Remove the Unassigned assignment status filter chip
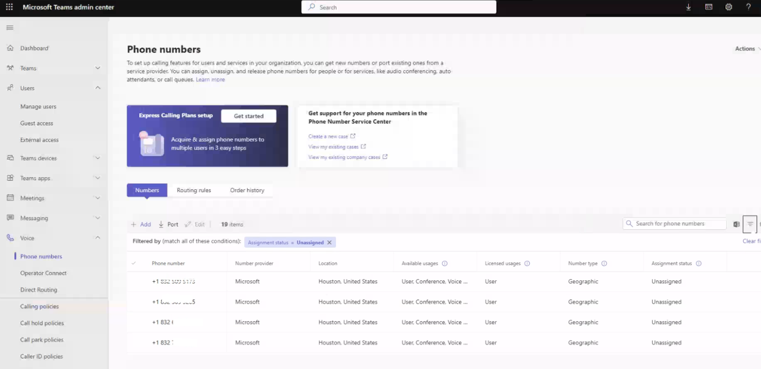 pyautogui.click(x=329, y=242)
